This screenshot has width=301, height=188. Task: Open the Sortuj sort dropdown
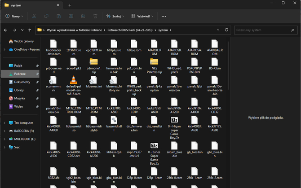click(x=115, y=16)
